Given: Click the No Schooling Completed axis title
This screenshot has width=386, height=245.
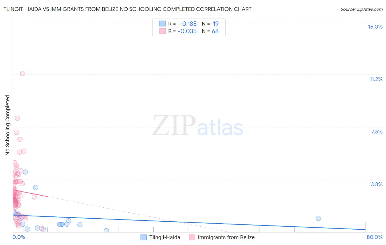Looking at the screenshot, I should [x=7, y=125].
